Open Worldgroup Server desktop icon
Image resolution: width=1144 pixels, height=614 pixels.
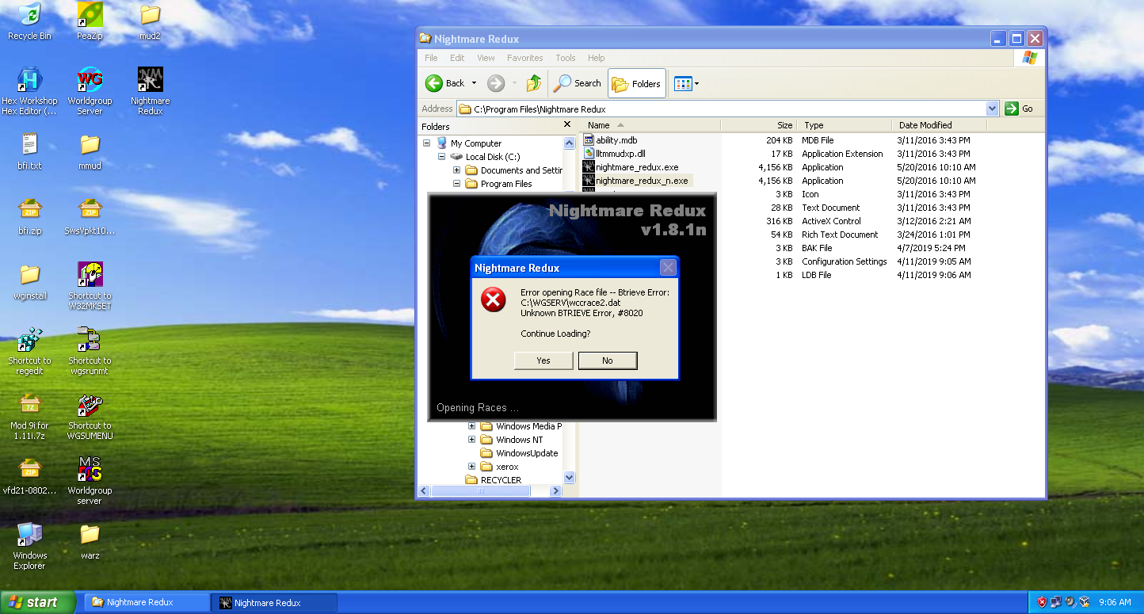pos(90,80)
